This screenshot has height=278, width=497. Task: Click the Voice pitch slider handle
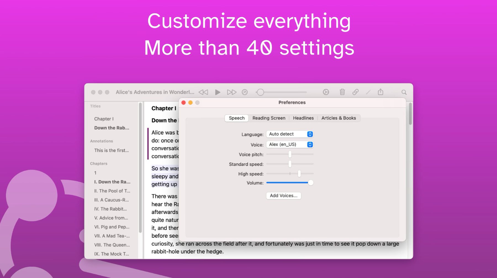point(290,154)
